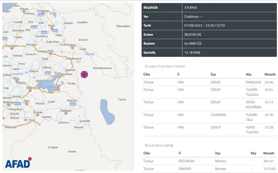This screenshot has width=278, height=173.
Task: Click the CALDIRAN district cell
Action: click(x=218, y=115)
